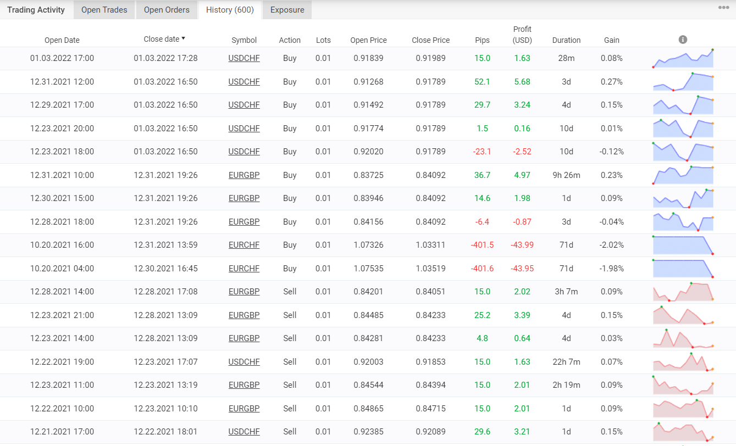Click the mini chart for the 3h 7m trade
Screen dimensions: 736x446
click(683, 292)
